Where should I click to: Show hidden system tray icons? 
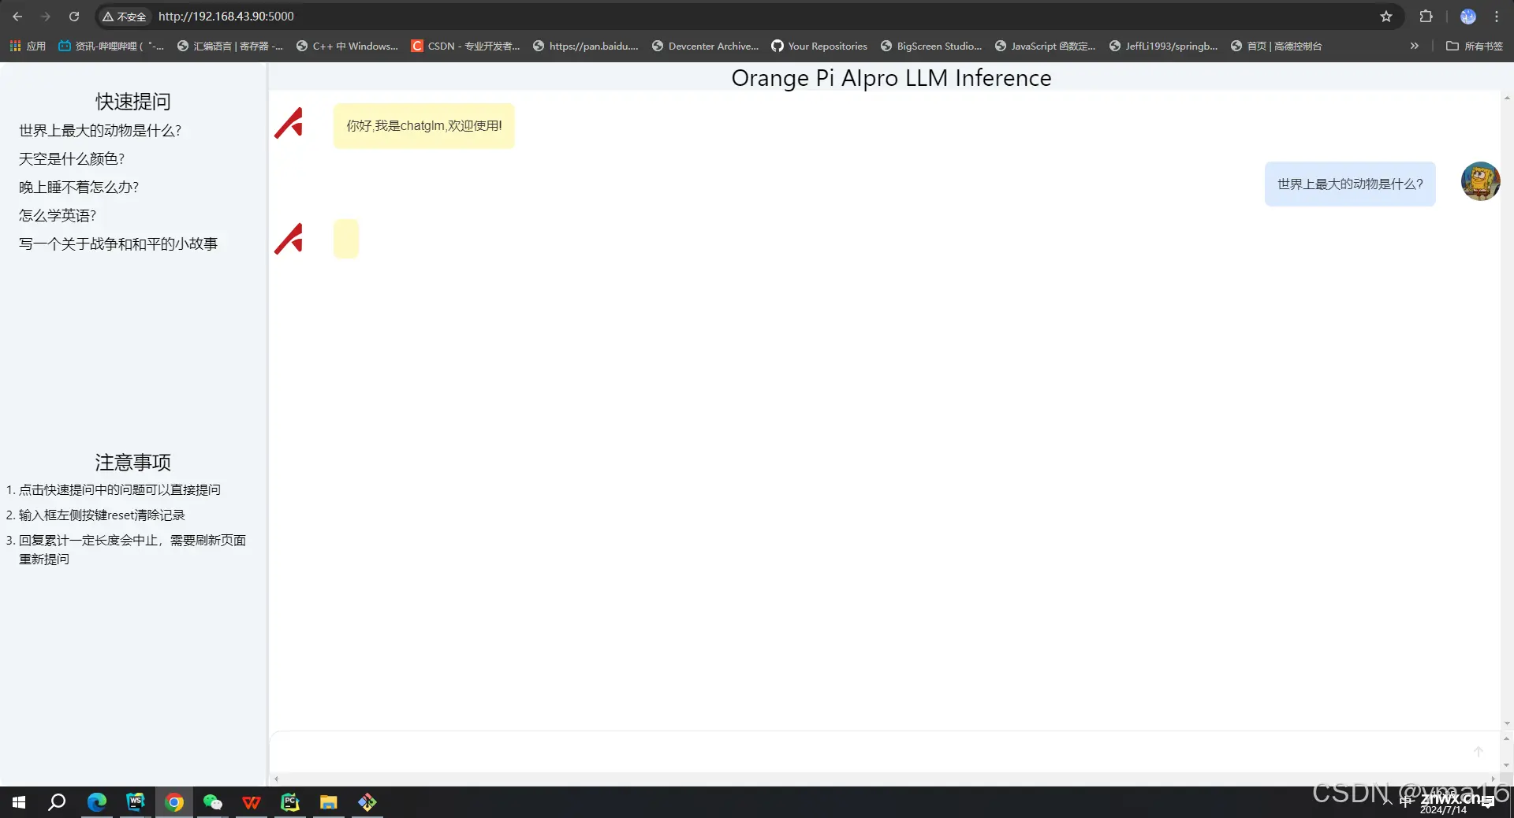[x=1387, y=801]
